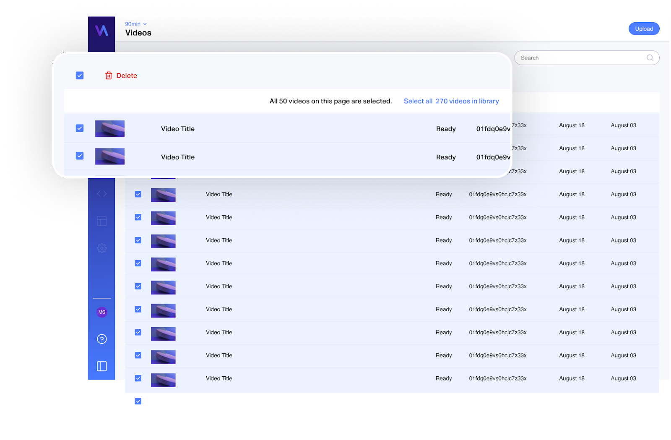671x440 pixels.
Task: Click the Upload button
Action: pyautogui.click(x=644, y=29)
